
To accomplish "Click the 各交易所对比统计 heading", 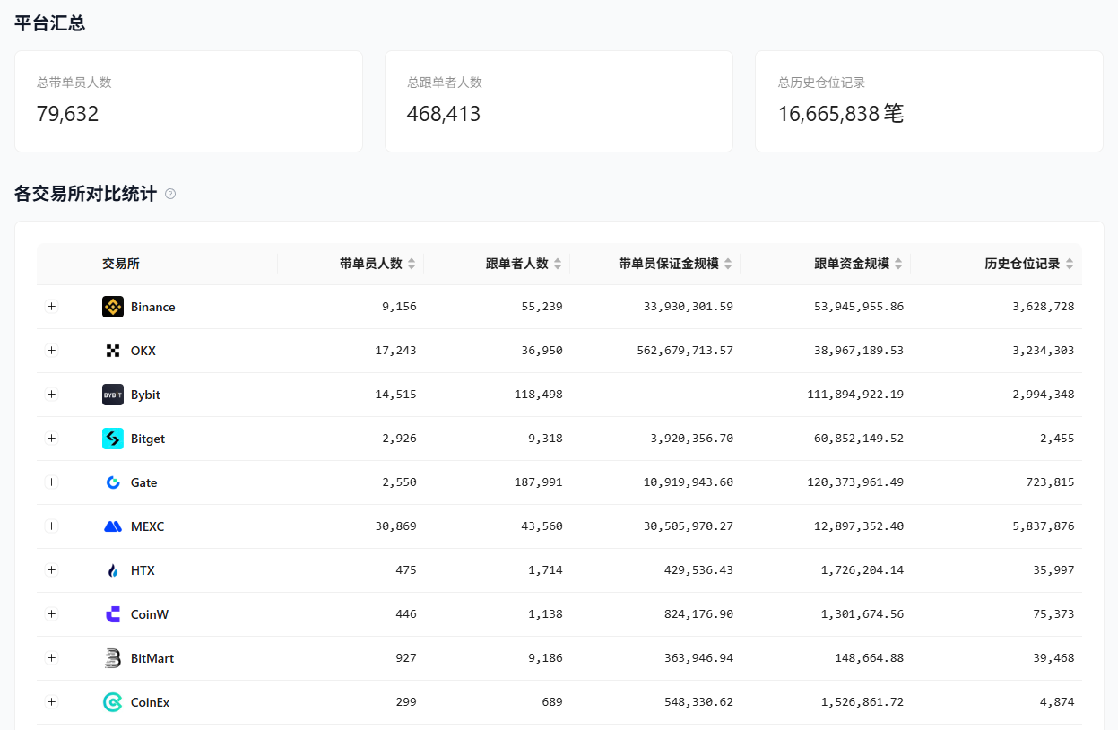I will 86,194.
